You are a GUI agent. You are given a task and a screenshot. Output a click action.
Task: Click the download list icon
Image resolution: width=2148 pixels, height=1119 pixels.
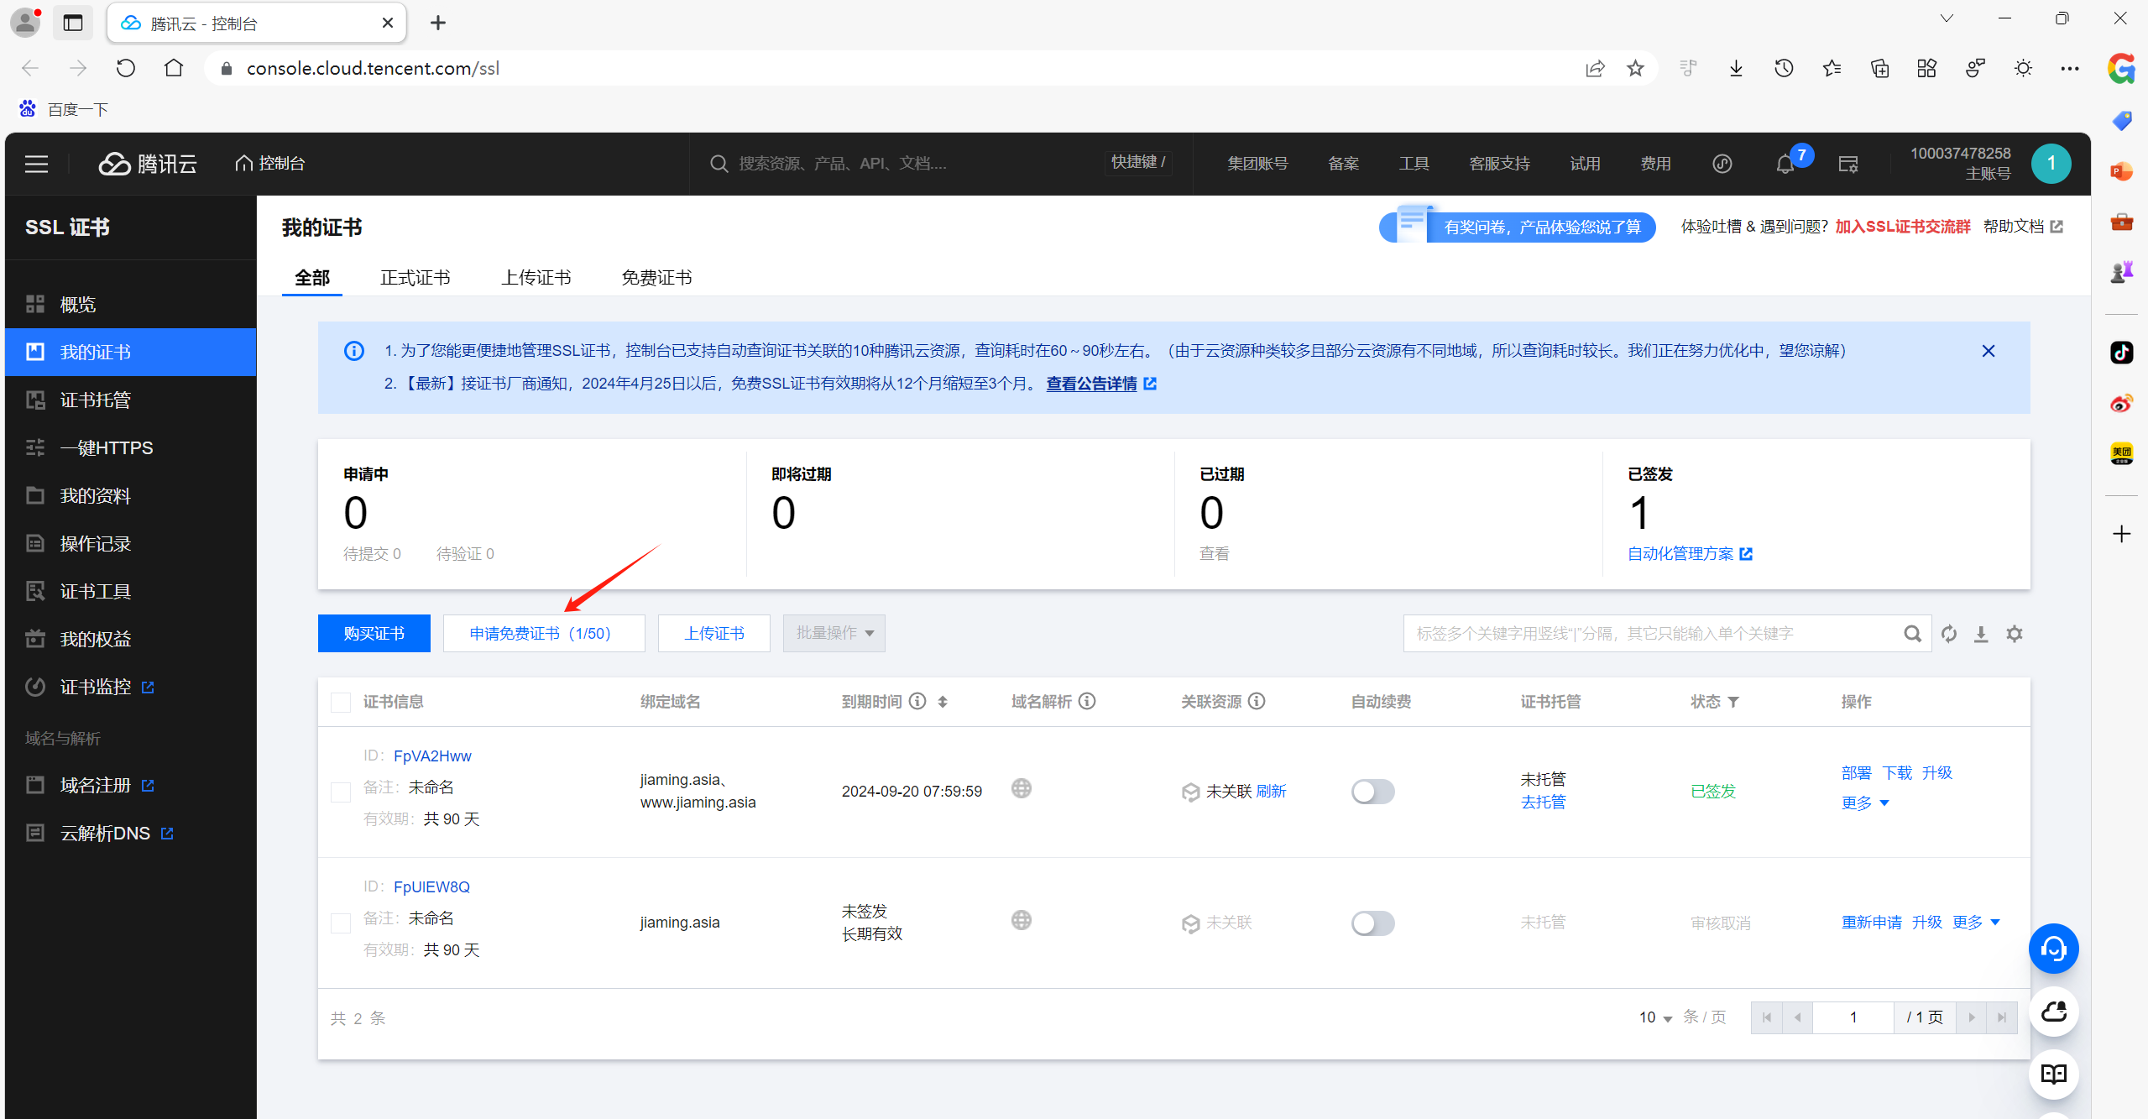1981,634
